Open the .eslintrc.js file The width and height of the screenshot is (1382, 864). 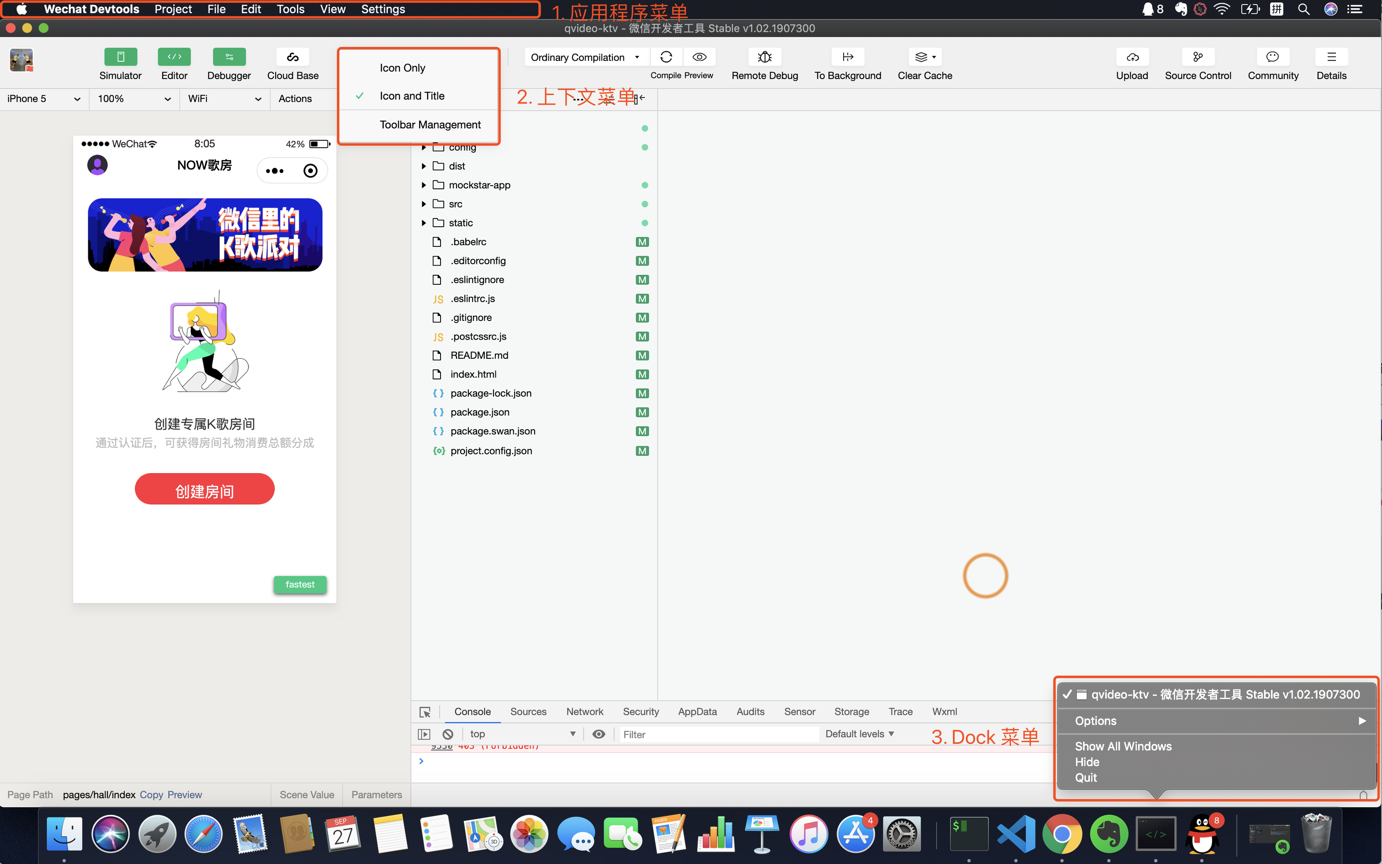pos(535,299)
